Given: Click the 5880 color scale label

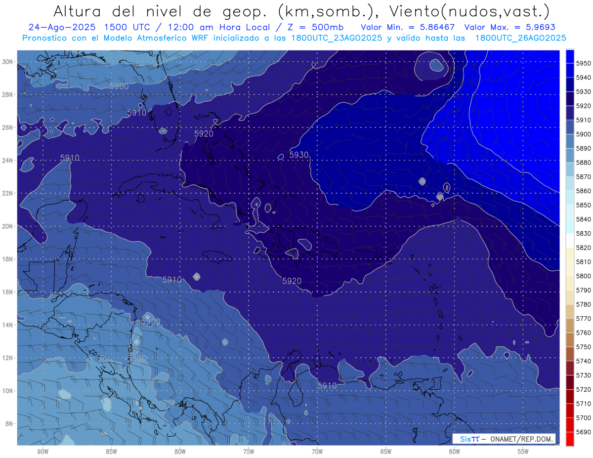Looking at the screenshot, I should (x=583, y=163).
